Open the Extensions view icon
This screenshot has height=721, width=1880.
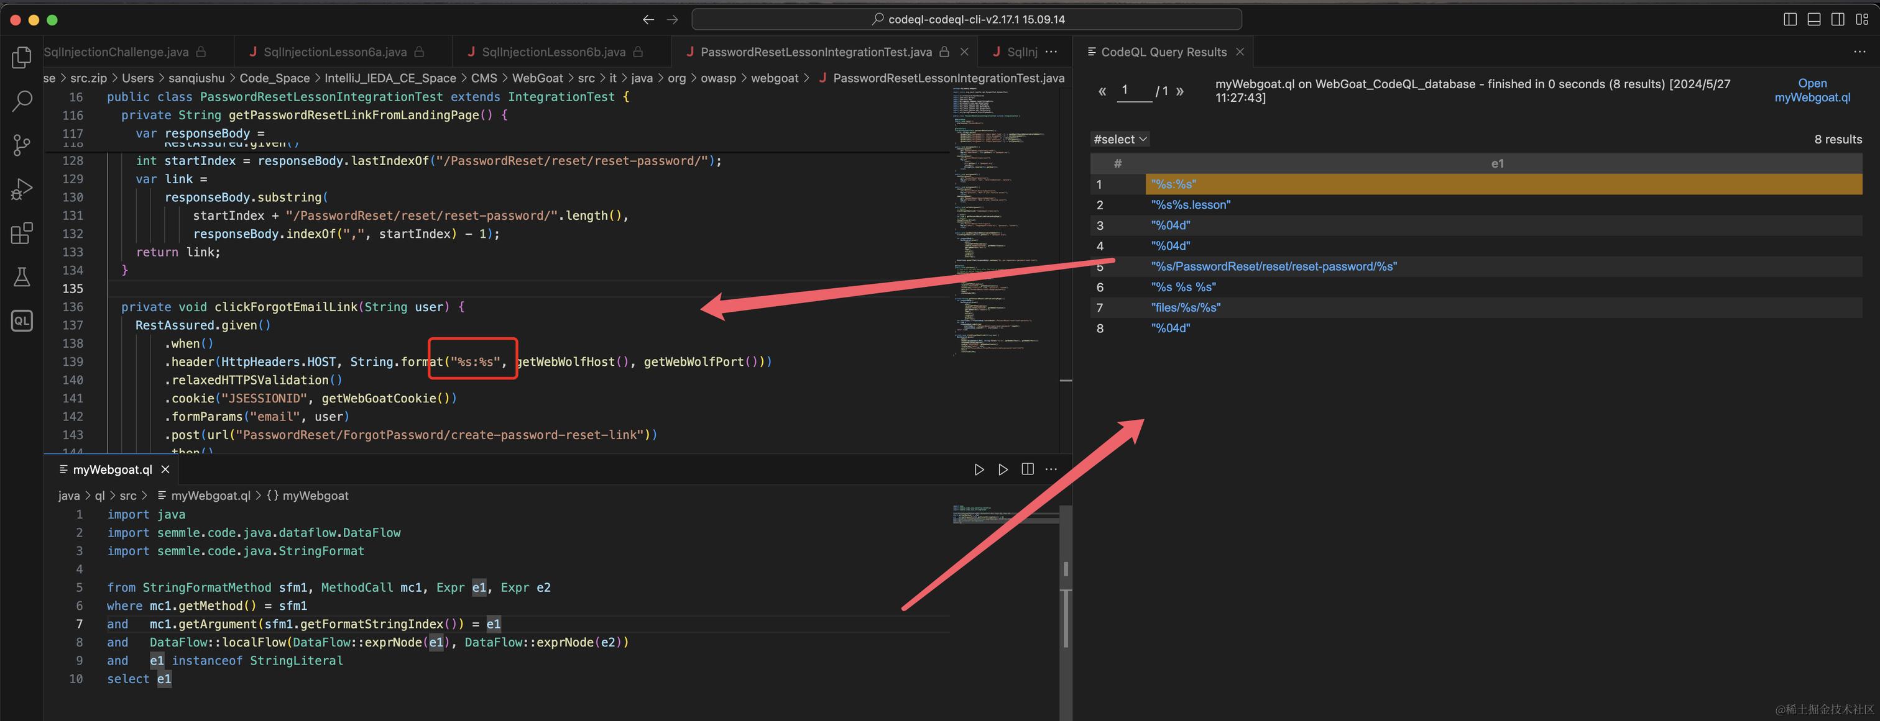(x=22, y=234)
